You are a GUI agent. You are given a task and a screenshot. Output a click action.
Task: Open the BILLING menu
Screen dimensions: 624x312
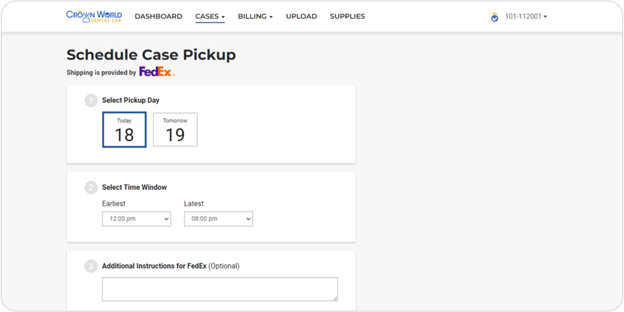(x=255, y=16)
